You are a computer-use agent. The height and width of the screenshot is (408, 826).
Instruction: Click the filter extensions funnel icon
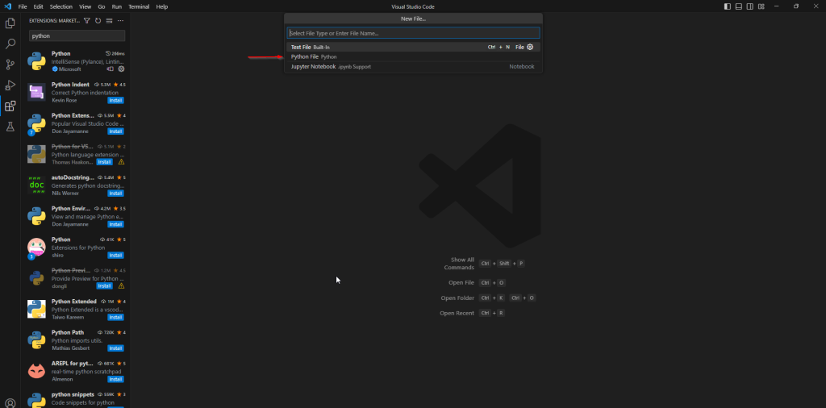[88, 20]
